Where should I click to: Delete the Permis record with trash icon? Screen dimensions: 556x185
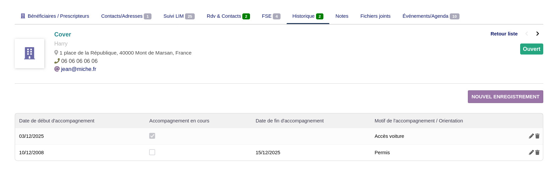[x=537, y=153]
